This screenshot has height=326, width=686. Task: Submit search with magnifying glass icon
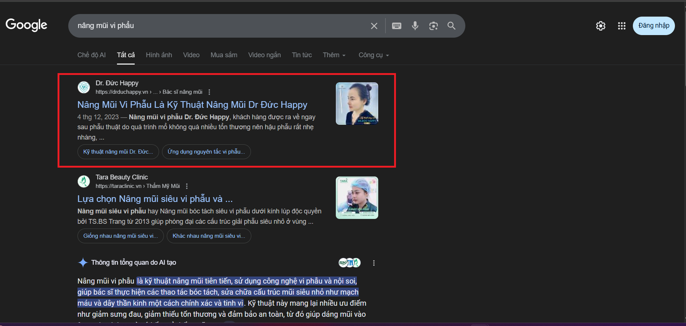tap(451, 26)
